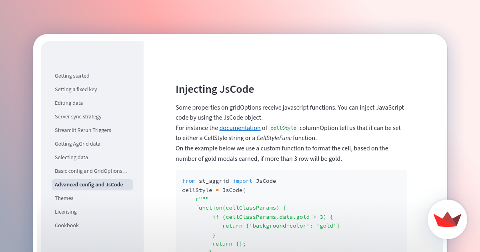Open the Cookbook sidebar entry
The image size is (480, 252).
pos(67,225)
